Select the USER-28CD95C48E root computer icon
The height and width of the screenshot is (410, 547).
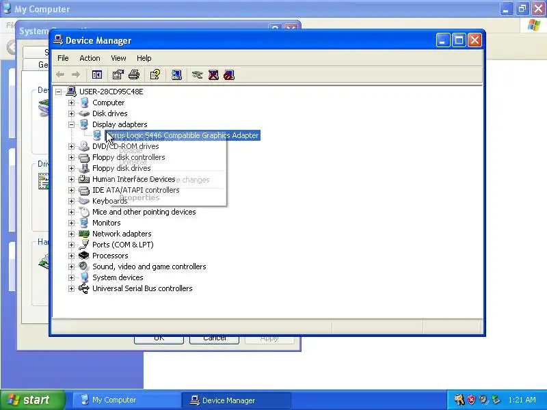tap(71, 92)
